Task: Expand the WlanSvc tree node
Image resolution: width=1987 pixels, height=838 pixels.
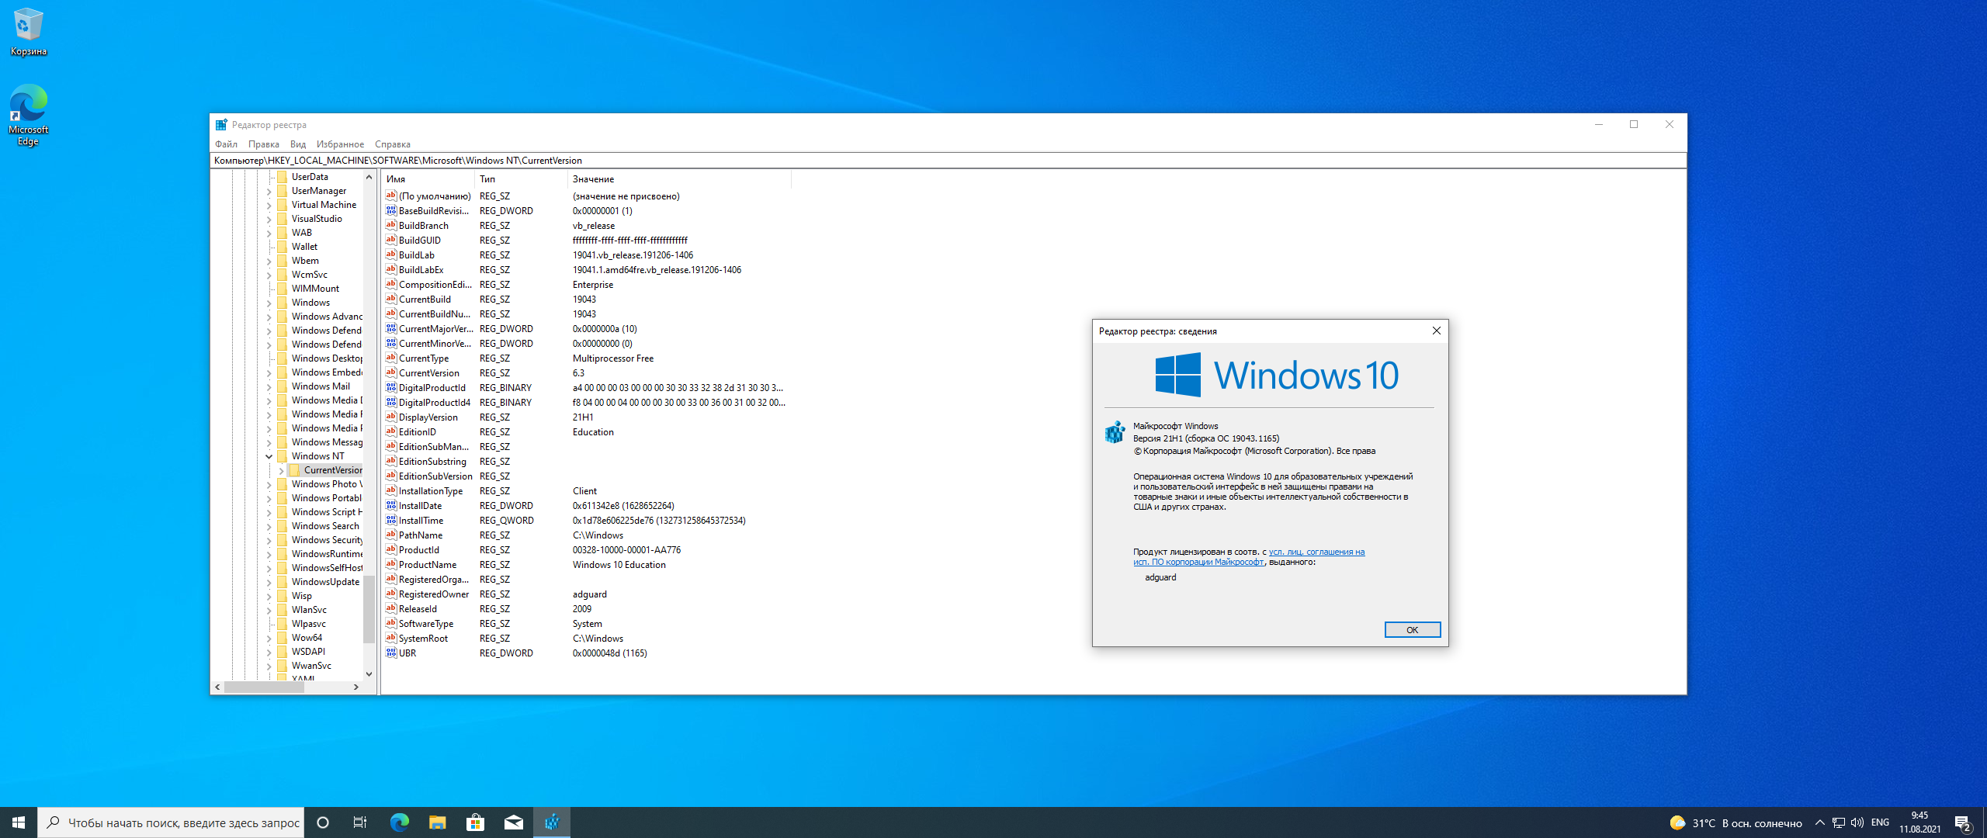Action: pyautogui.click(x=269, y=610)
